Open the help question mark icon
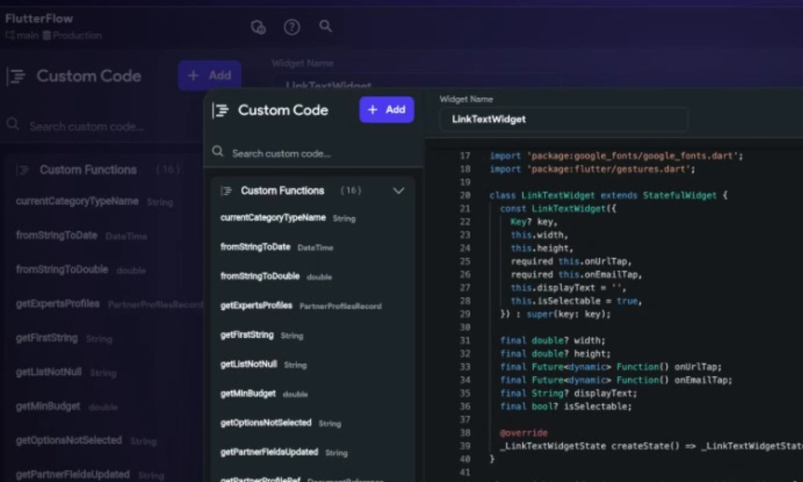 292,27
